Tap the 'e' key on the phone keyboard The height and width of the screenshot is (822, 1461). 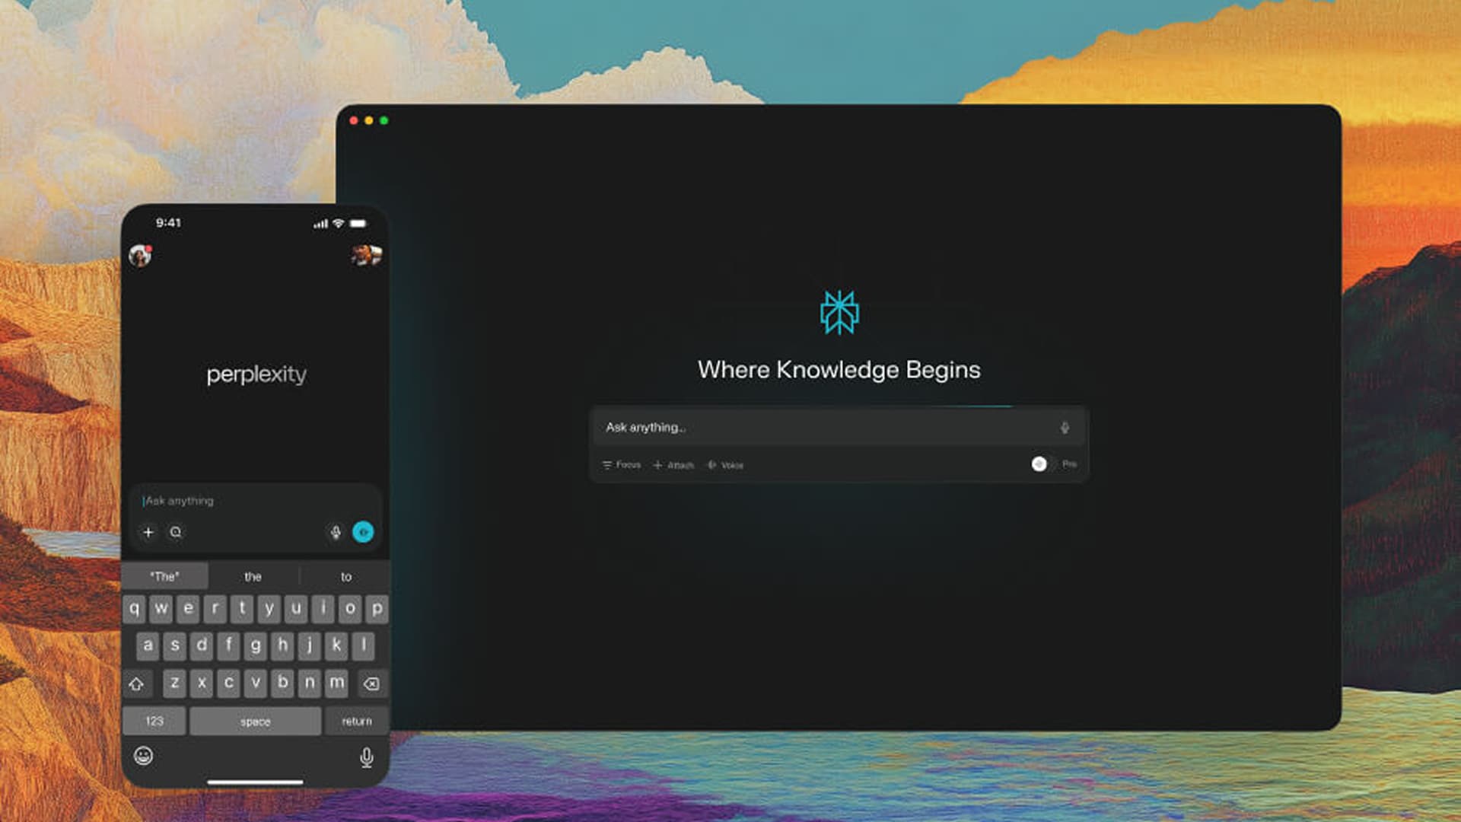pos(188,609)
